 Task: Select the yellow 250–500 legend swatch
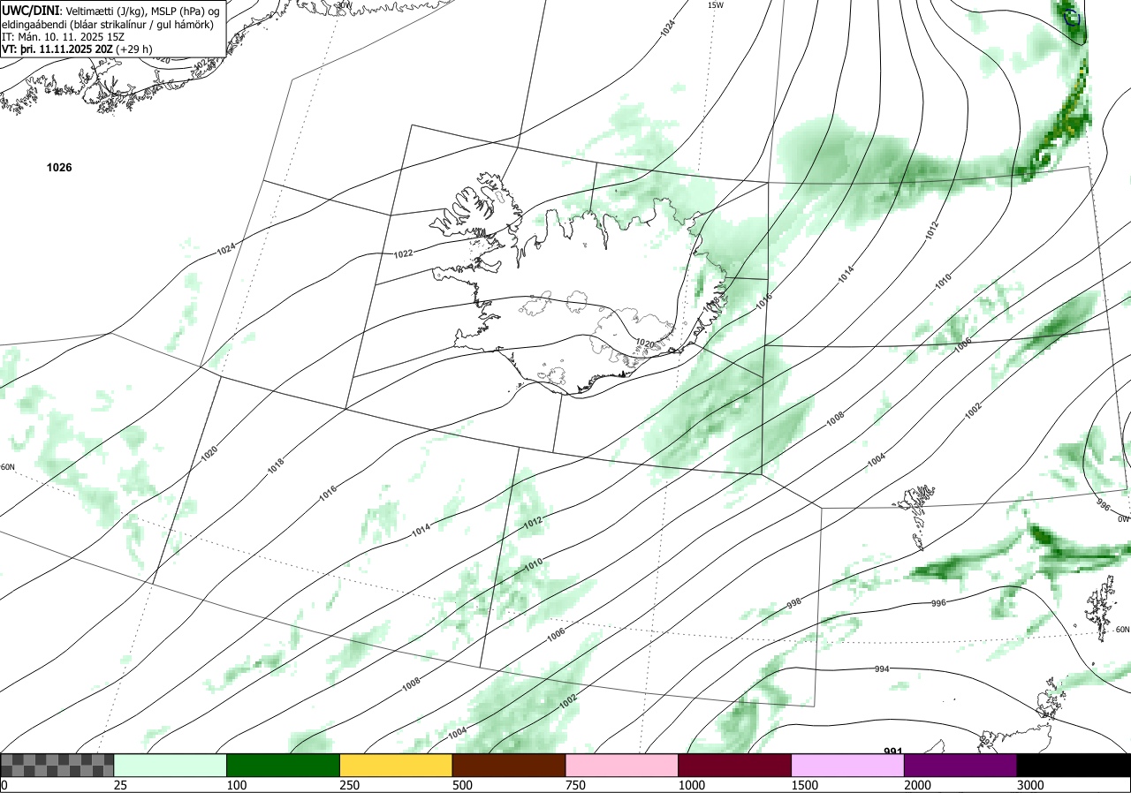[396, 765]
